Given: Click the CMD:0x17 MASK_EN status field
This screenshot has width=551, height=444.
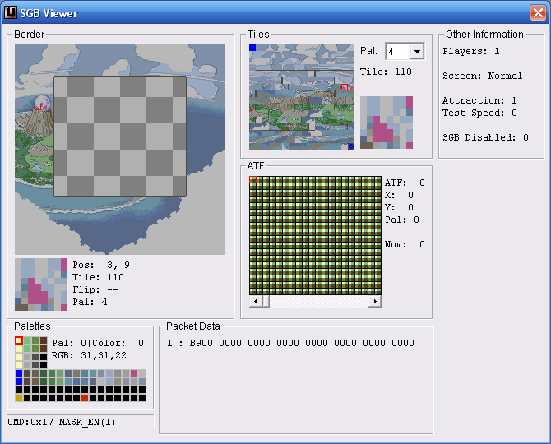Looking at the screenshot, I should 81,422.
